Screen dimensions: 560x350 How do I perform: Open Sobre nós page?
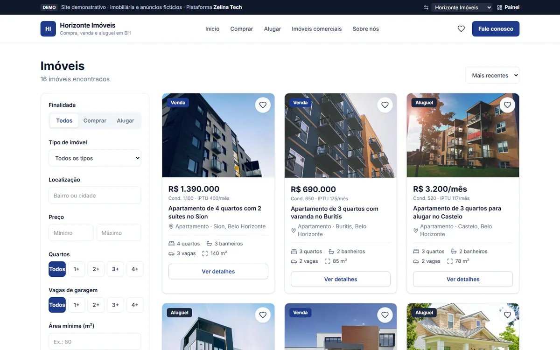pos(366,29)
